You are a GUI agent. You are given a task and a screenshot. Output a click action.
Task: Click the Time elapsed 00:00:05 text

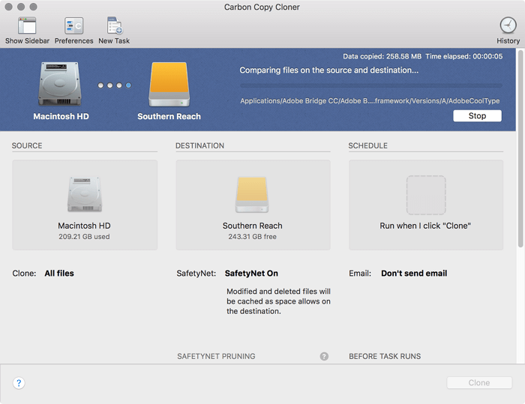[x=463, y=56]
